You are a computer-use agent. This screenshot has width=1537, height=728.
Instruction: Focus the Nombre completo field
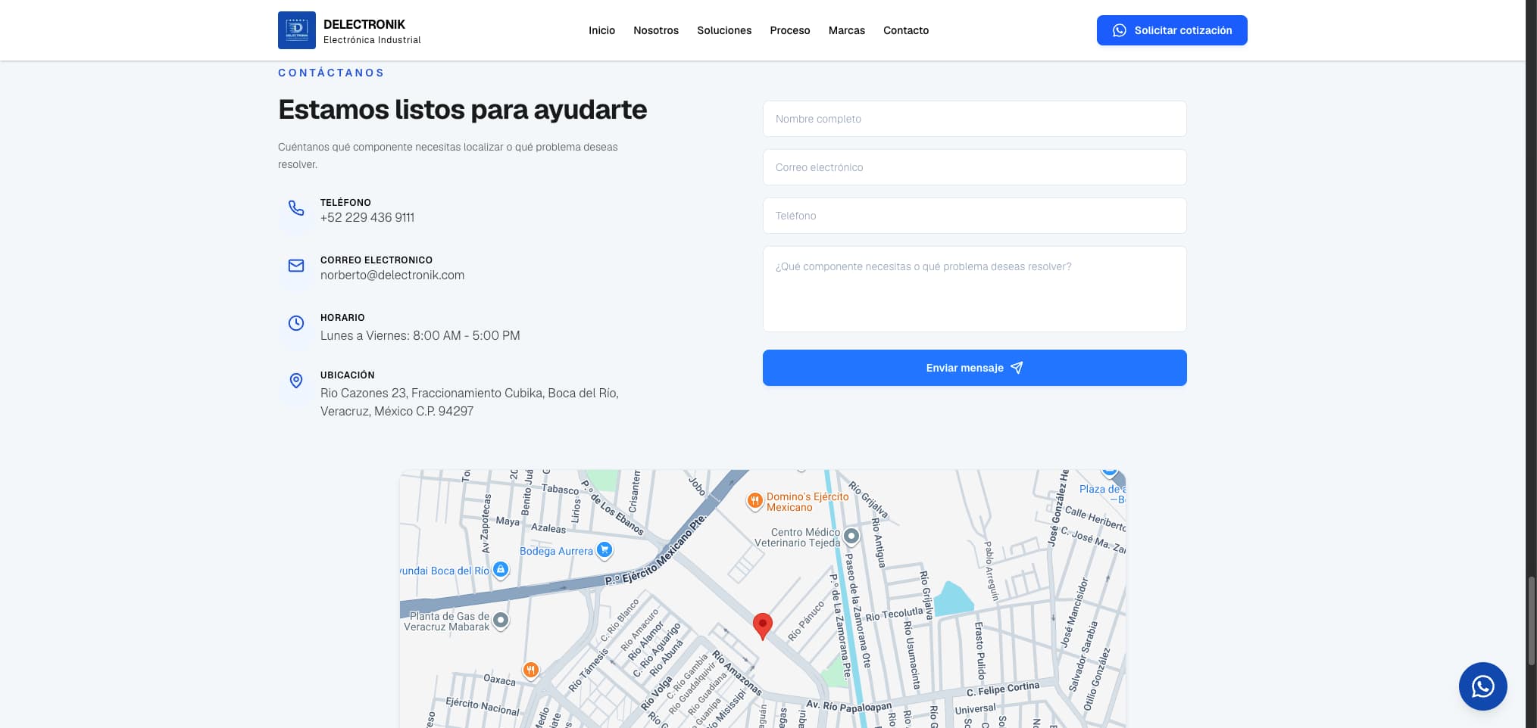974,119
